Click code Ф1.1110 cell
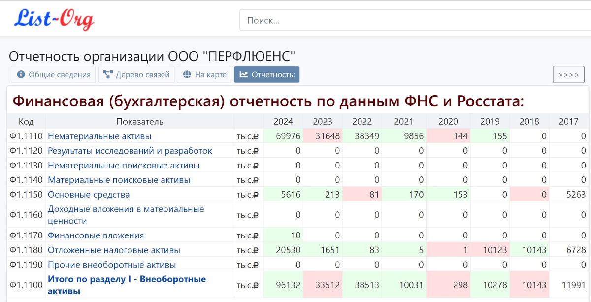The width and height of the screenshot is (591, 302). (x=26, y=136)
